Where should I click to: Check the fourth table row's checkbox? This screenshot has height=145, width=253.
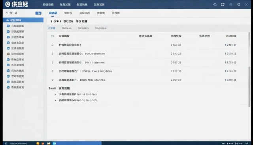click(x=53, y=71)
